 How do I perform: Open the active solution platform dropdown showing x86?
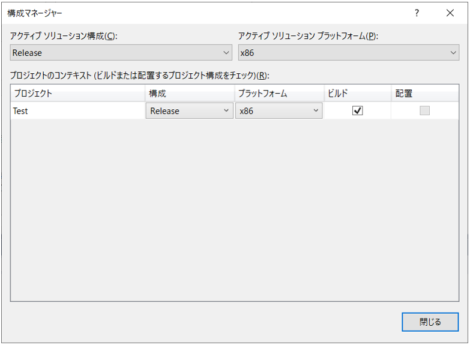(x=349, y=53)
